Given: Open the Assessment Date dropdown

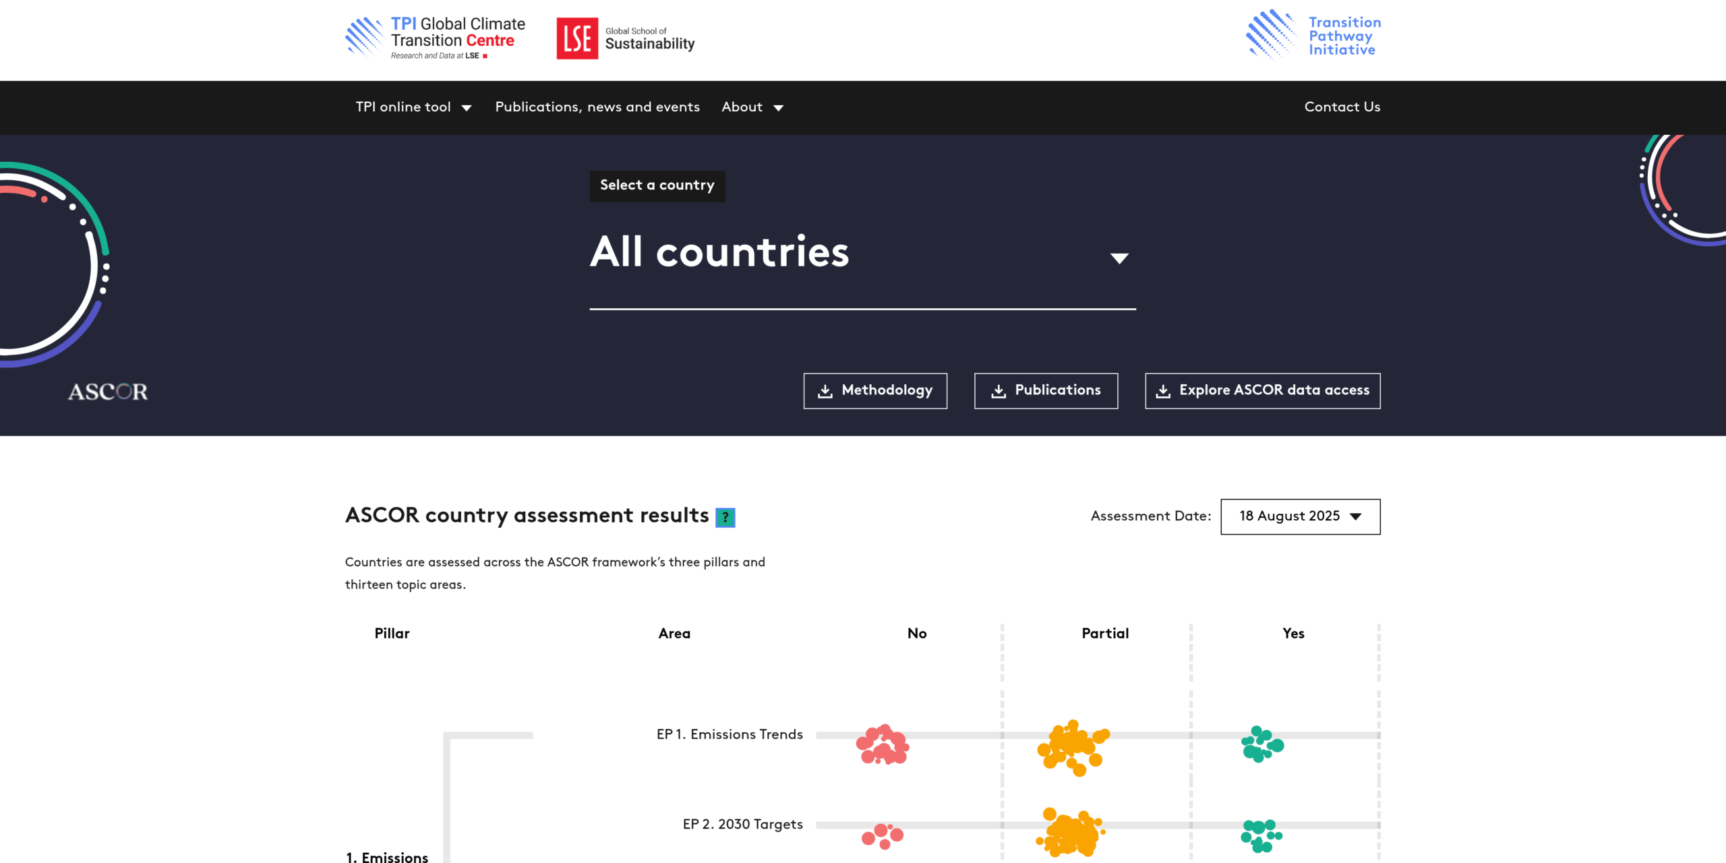Looking at the screenshot, I should coord(1300,516).
